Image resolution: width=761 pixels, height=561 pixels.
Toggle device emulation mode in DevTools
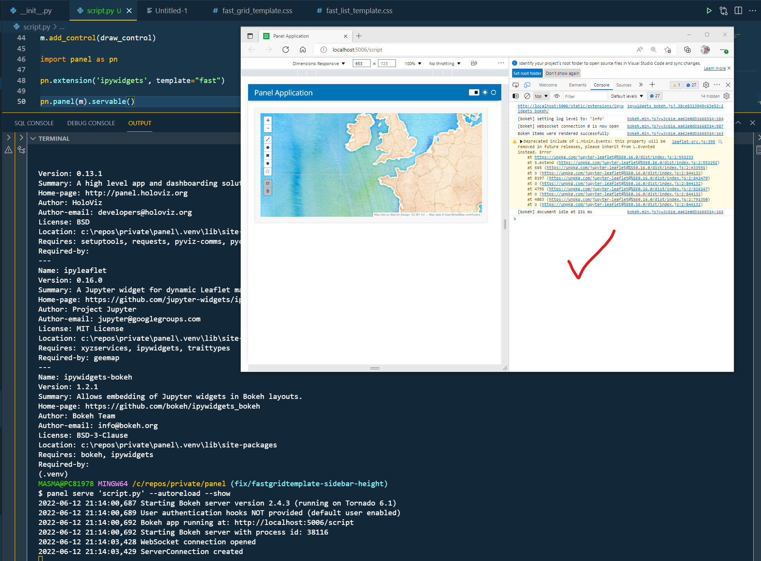tap(527, 85)
